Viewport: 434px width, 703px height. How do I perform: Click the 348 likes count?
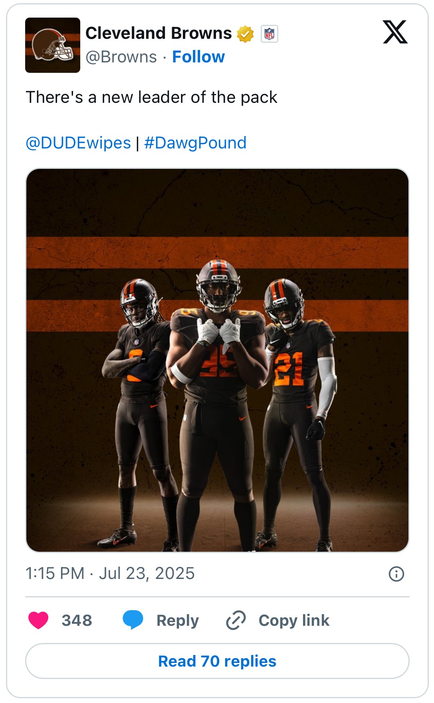[x=77, y=621]
